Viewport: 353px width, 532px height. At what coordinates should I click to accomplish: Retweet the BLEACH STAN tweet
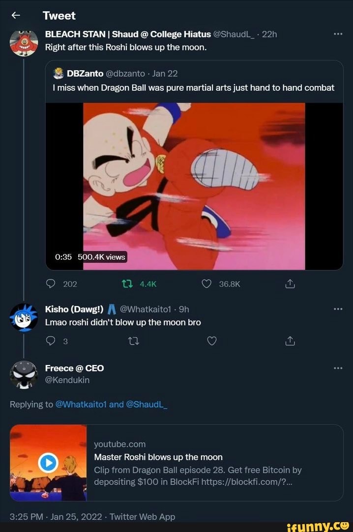click(x=125, y=283)
